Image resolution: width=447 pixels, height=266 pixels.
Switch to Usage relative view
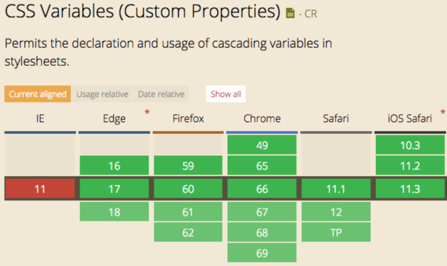point(102,94)
